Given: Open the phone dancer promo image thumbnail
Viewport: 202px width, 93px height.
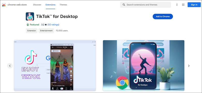Looking at the screenshot, I should [x=143, y=65].
